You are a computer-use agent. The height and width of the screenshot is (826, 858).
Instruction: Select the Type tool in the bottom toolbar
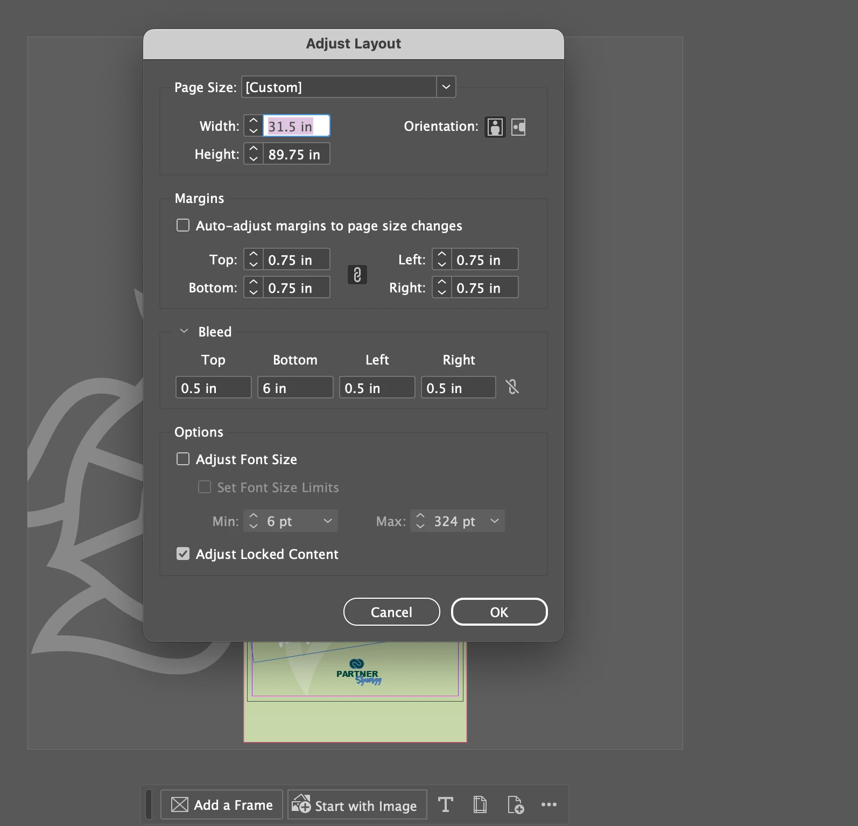pyautogui.click(x=446, y=804)
